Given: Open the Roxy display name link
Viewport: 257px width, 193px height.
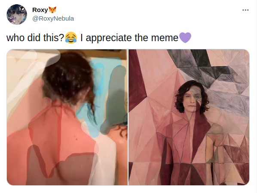Looking at the screenshot, I should 40,10.
